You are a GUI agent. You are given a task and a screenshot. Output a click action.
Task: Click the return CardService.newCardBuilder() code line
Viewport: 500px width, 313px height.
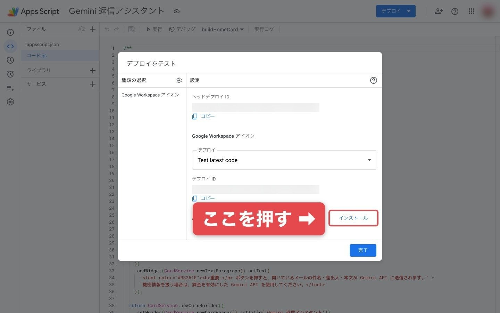[176, 306]
